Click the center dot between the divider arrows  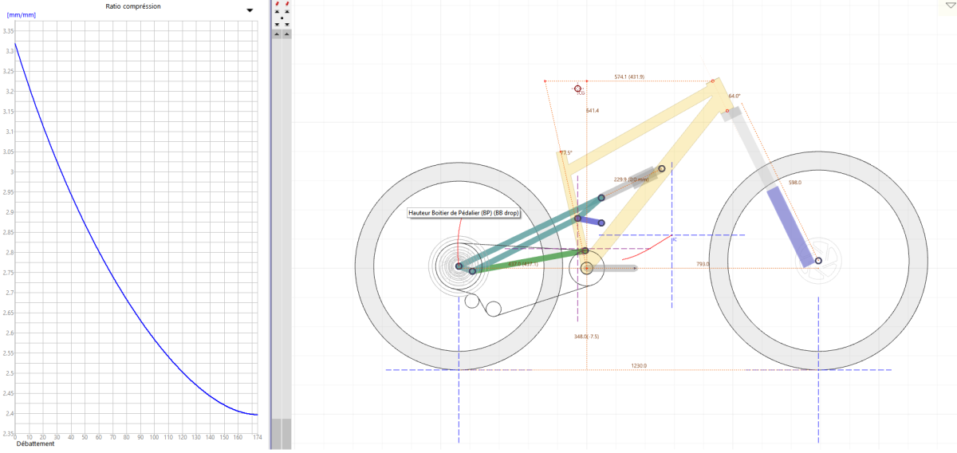pyautogui.click(x=282, y=18)
